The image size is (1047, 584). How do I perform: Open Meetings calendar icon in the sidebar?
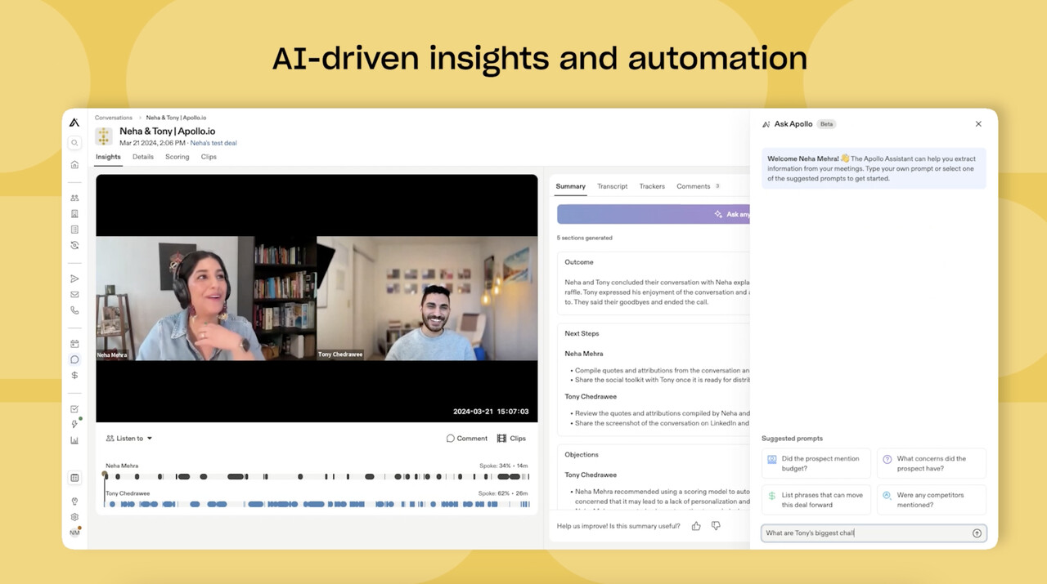(74, 344)
